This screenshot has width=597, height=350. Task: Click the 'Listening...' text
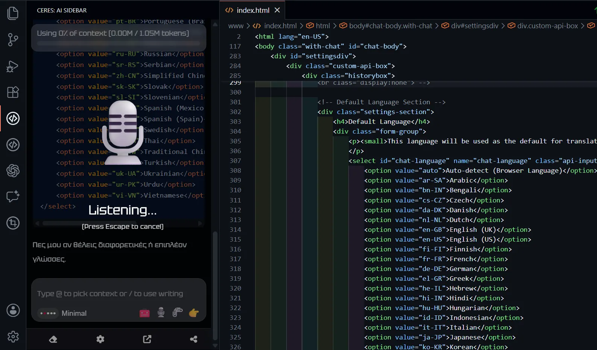point(123,210)
